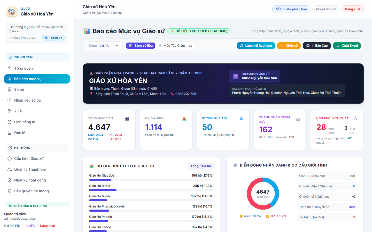
Task: Click the chart icon beside Biến động nhân danh
Action: (x=235, y=165)
